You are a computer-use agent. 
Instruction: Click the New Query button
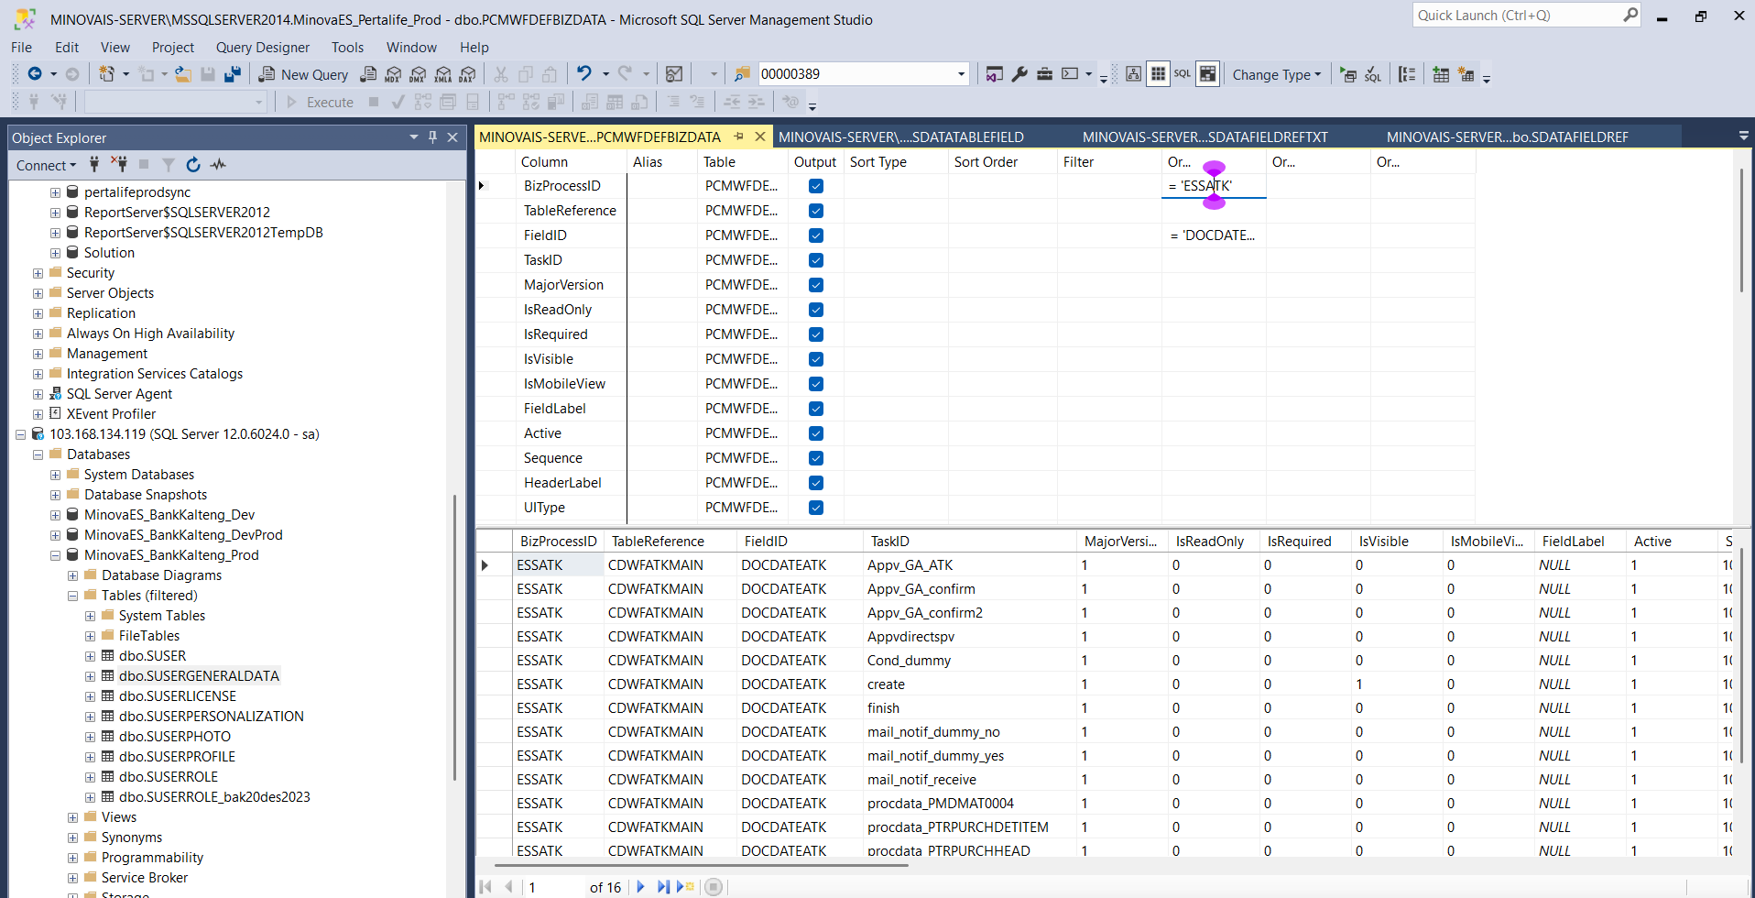304,74
